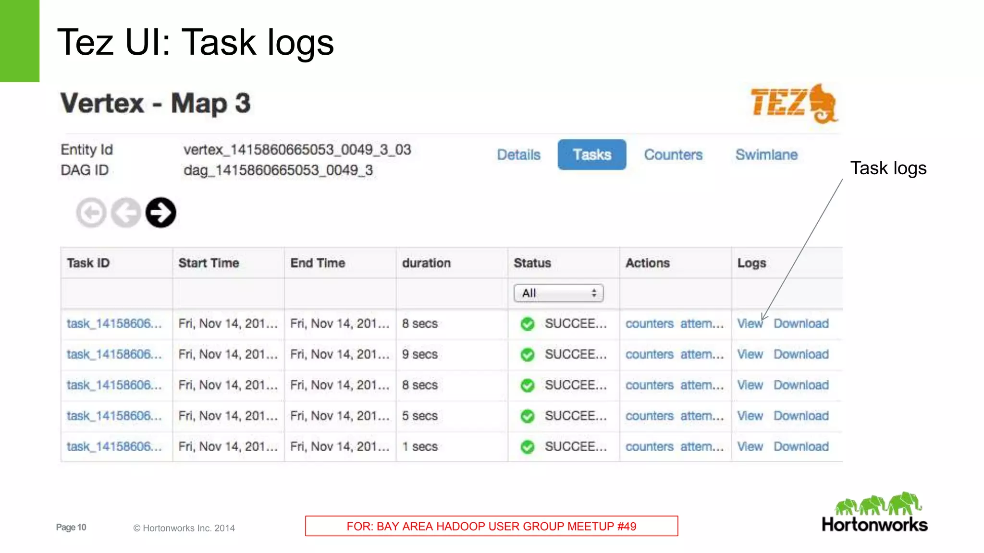
Task: Click attem... link in the 9 secs row
Action: click(702, 354)
